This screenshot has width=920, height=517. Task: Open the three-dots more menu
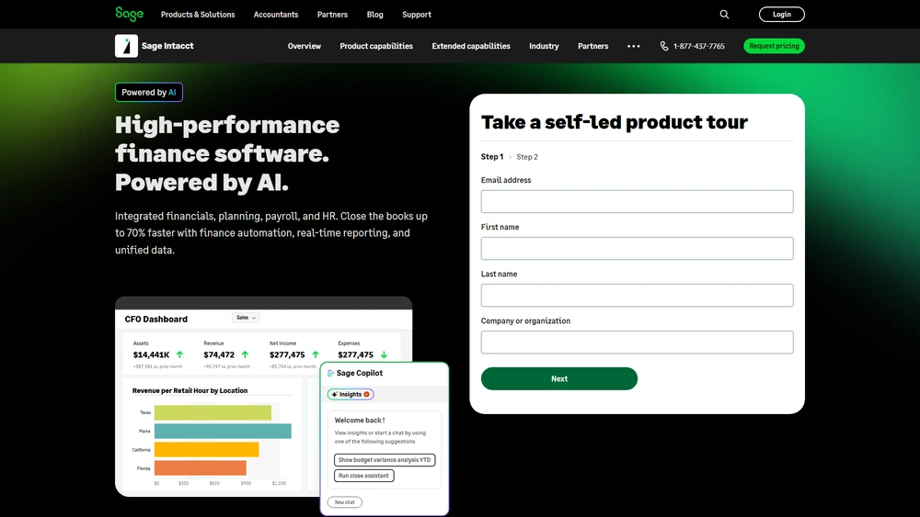(634, 46)
